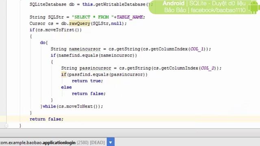Click the COL_1 constant
This screenshot has width=260, height=146.
[197, 49]
